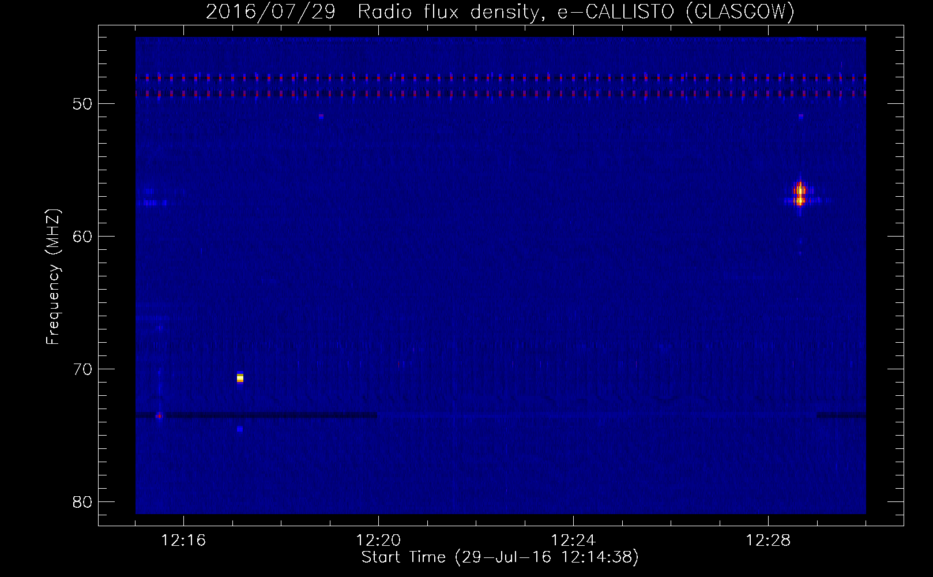Click the red spot near 73 MHz at 12:15
The width and height of the screenshot is (933, 577).
[159, 415]
